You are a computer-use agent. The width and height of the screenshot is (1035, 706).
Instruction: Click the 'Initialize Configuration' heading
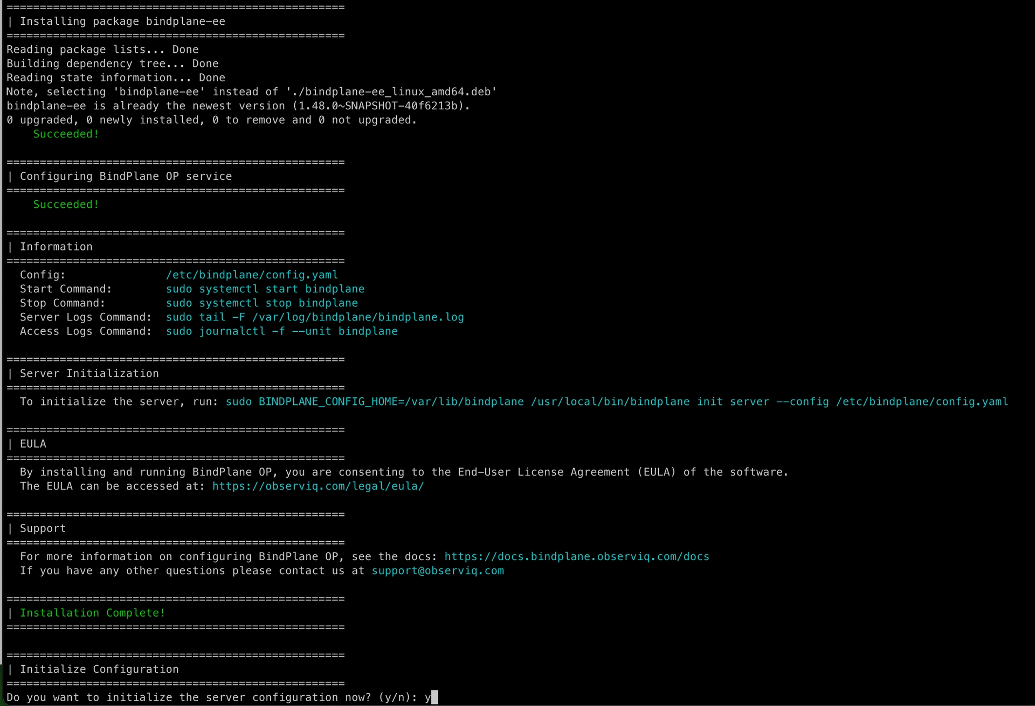click(x=99, y=669)
